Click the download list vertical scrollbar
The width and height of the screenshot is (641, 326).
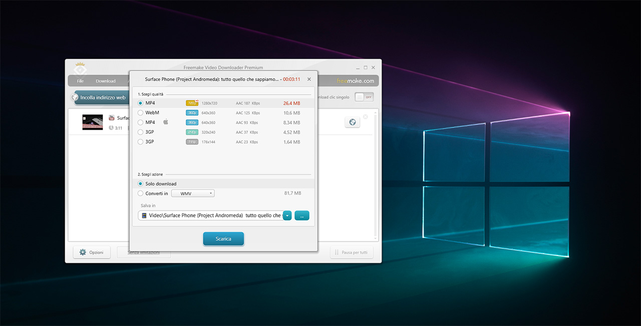coord(376,175)
